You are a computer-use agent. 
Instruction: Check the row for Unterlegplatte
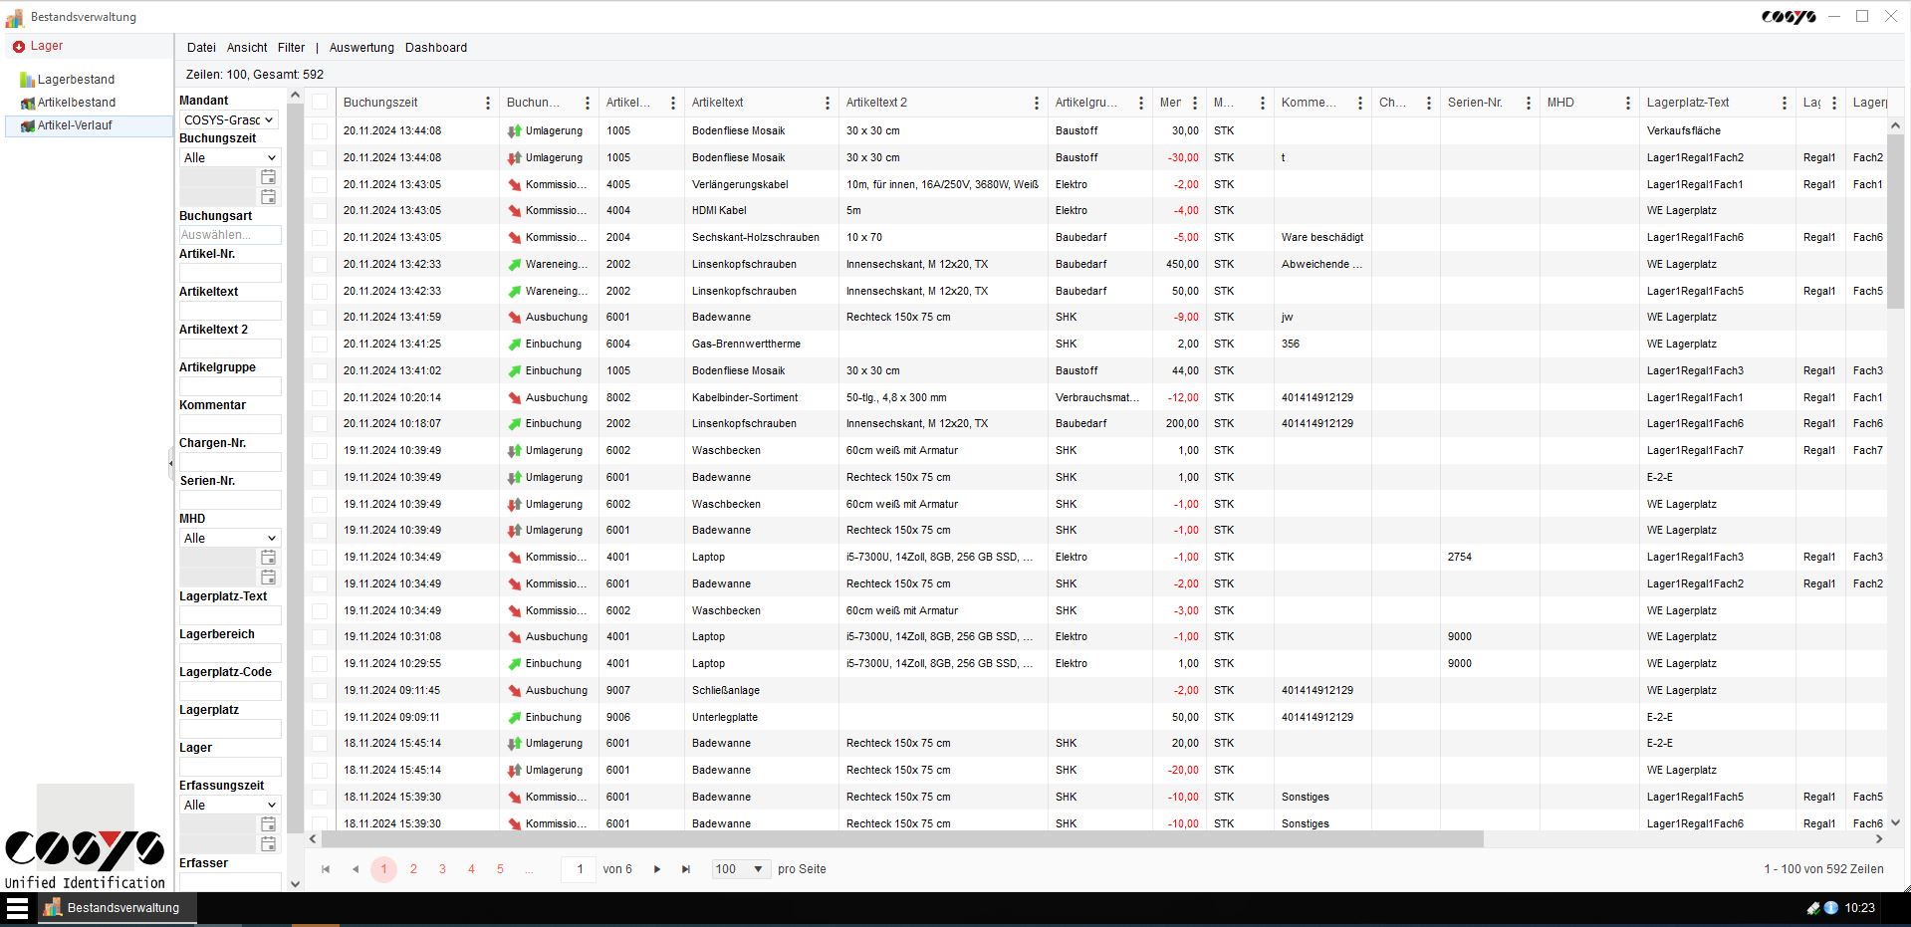pos(320,717)
